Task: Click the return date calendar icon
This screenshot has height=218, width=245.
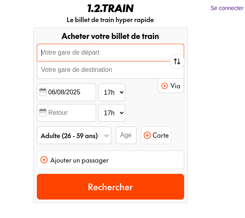Action: (x=43, y=112)
